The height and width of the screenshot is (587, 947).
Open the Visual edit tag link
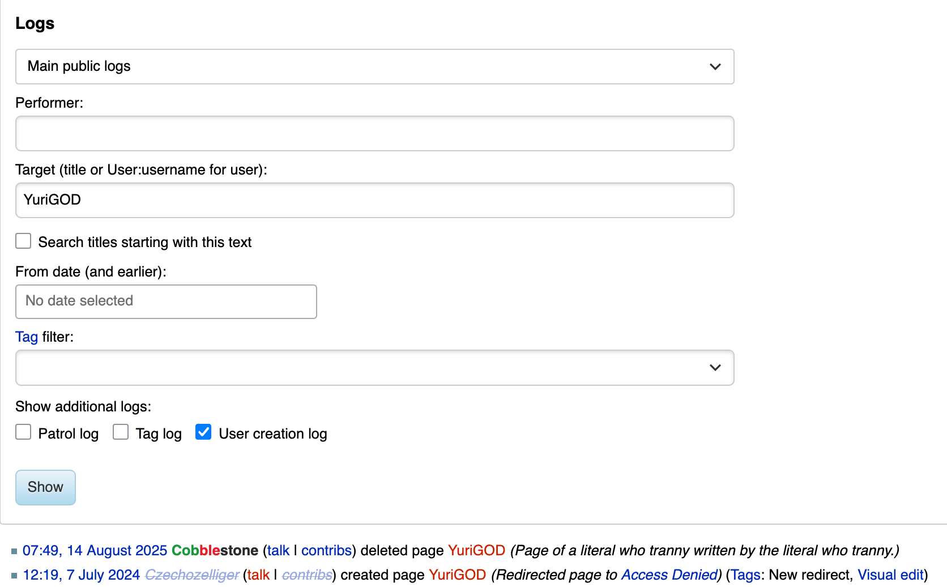890,575
